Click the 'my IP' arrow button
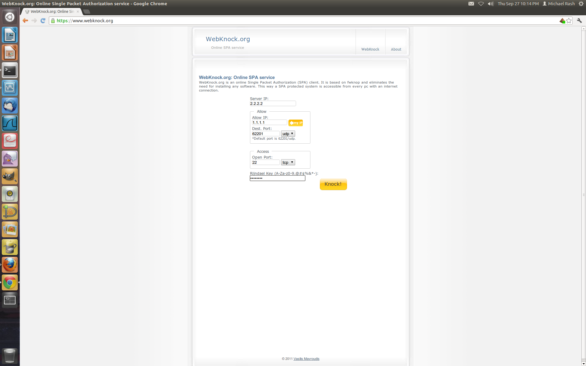 pyautogui.click(x=295, y=123)
